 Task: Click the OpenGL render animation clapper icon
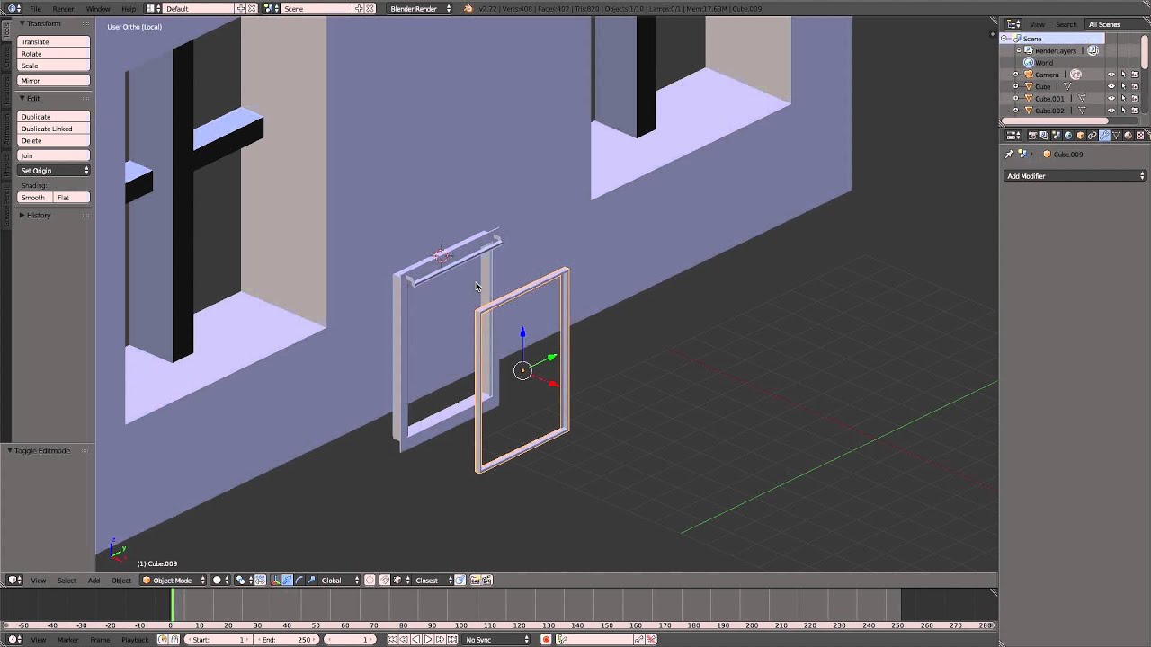point(487,581)
